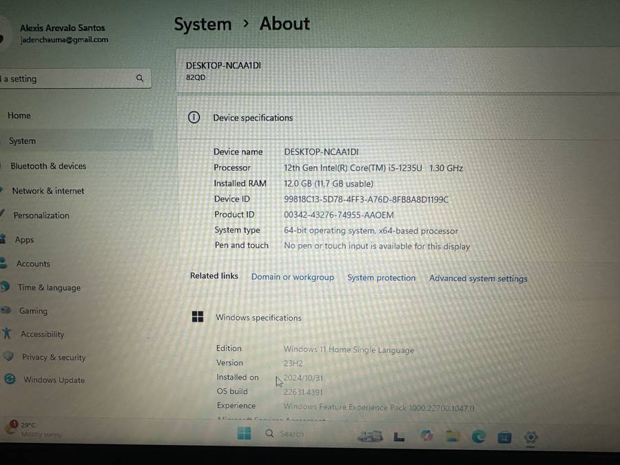Open Advanced system settings
This screenshot has width=620, height=465.
[478, 278]
